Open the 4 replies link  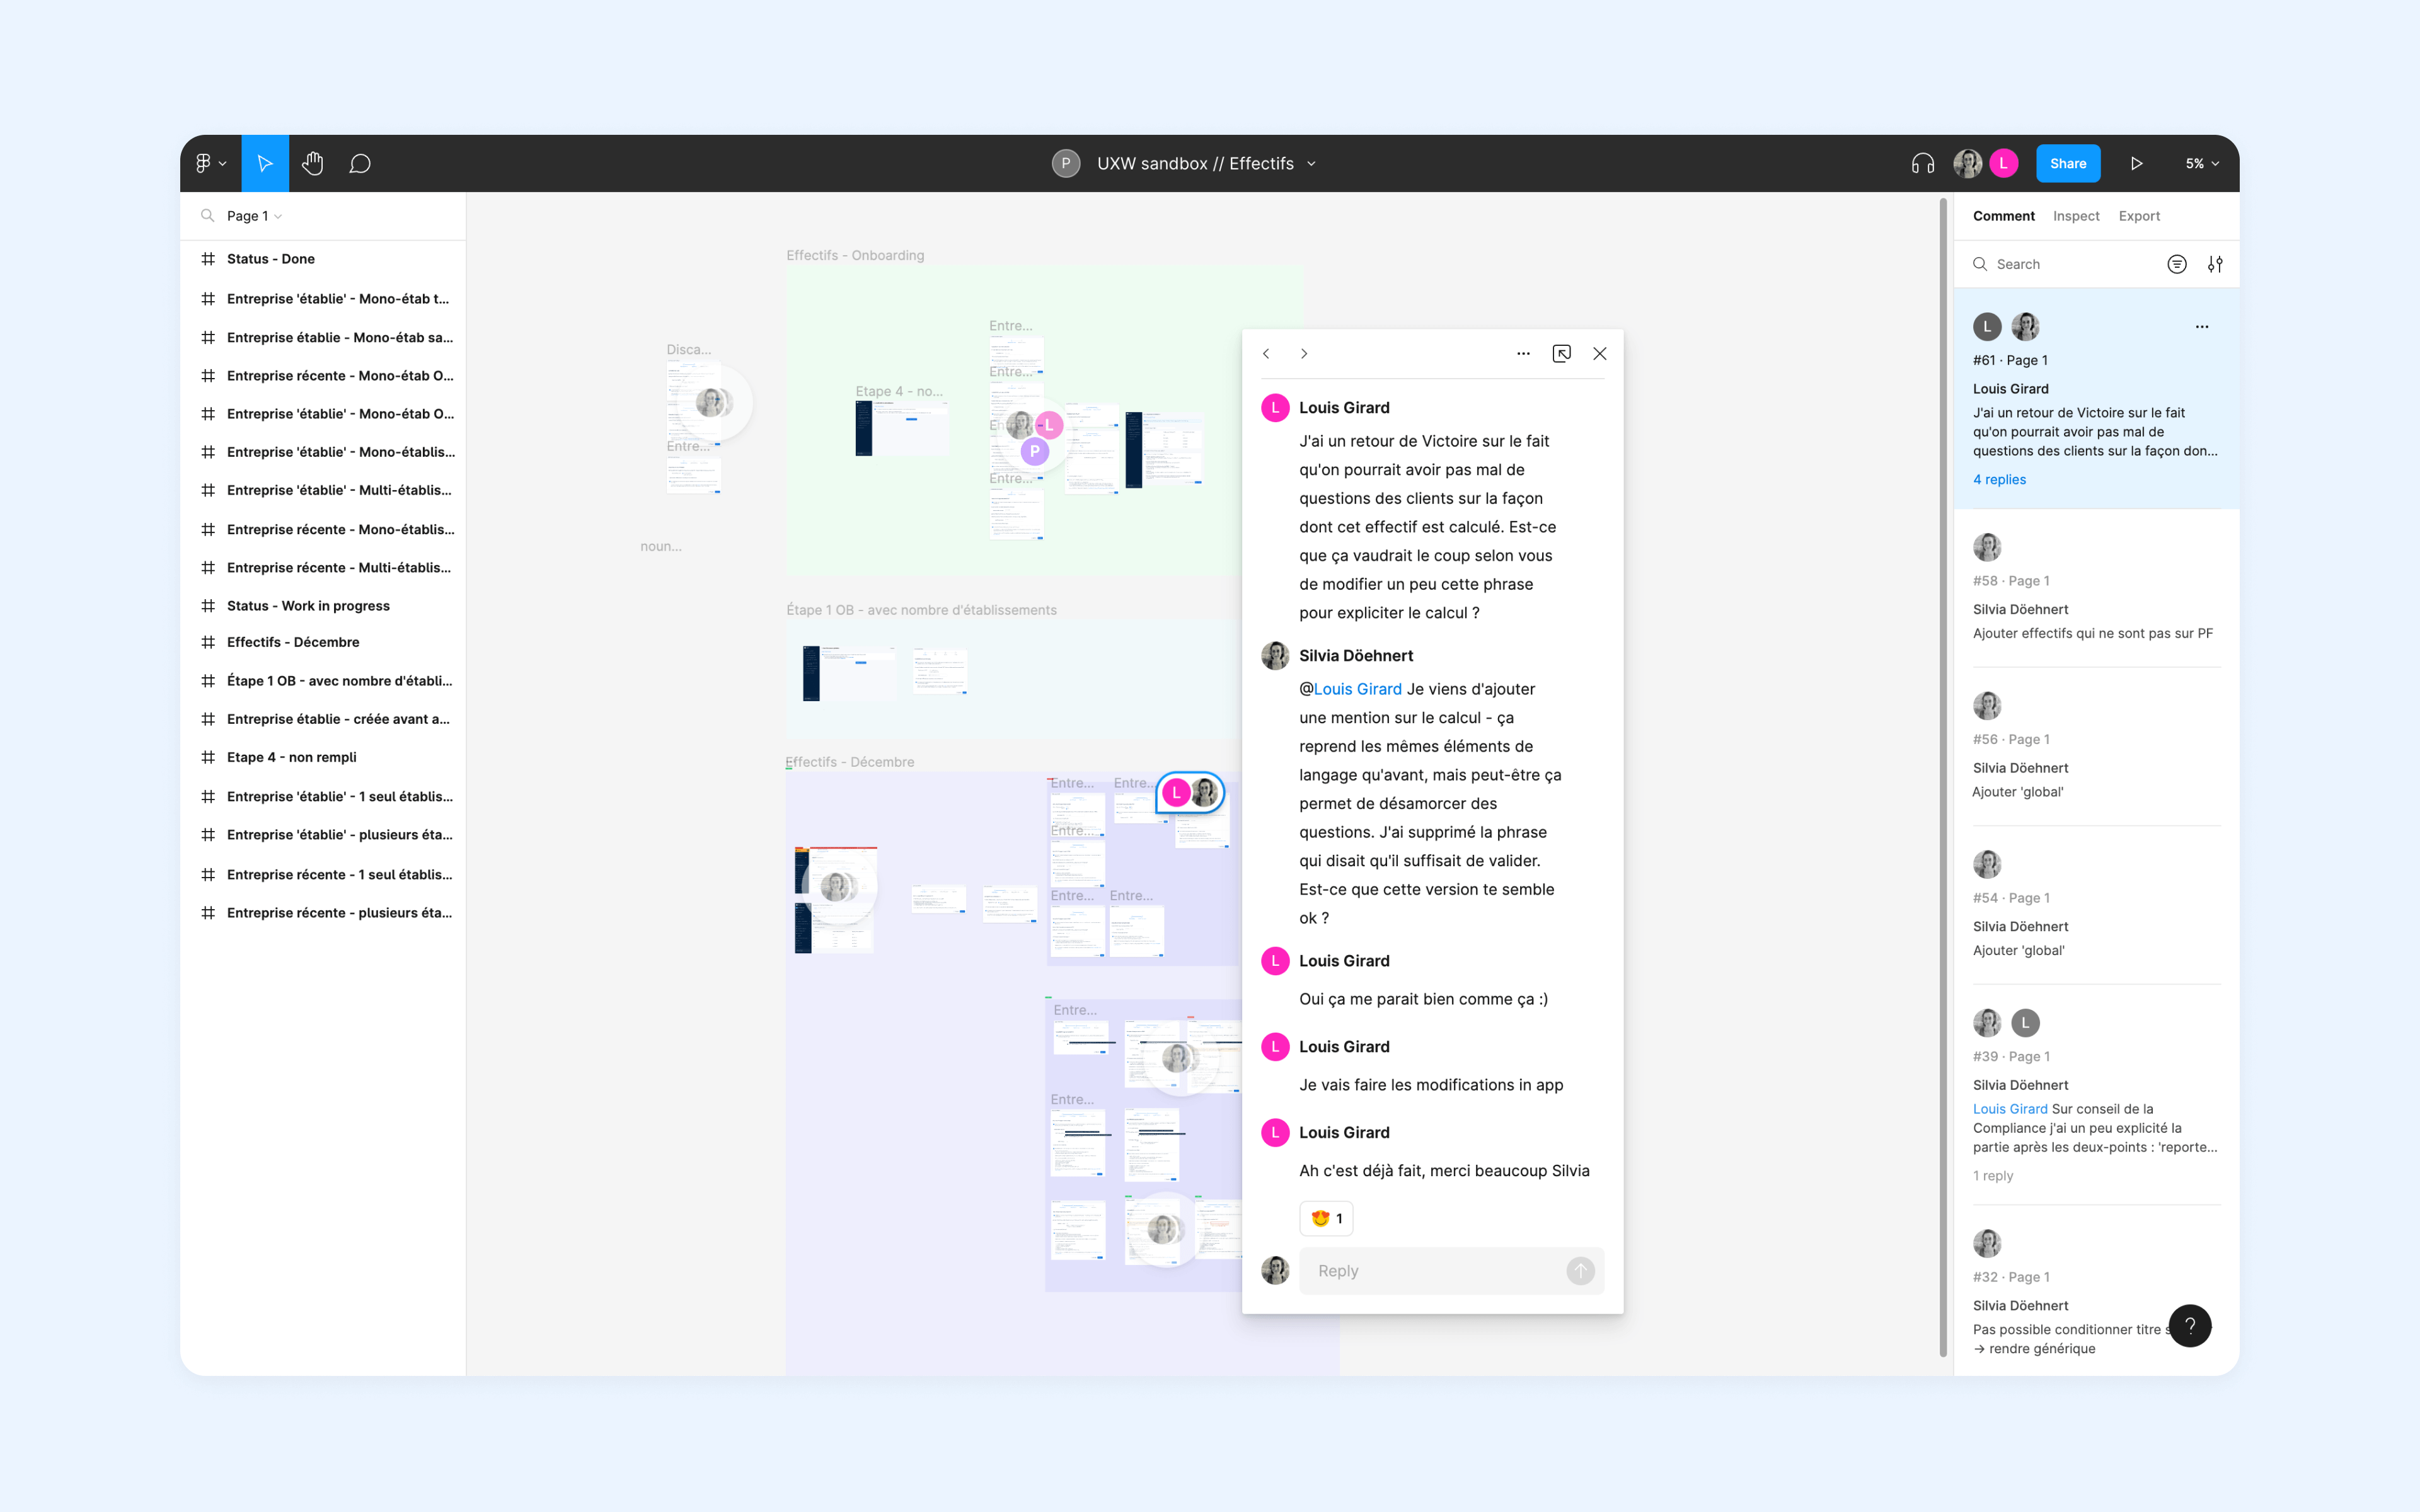pyautogui.click(x=1999, y=479)
